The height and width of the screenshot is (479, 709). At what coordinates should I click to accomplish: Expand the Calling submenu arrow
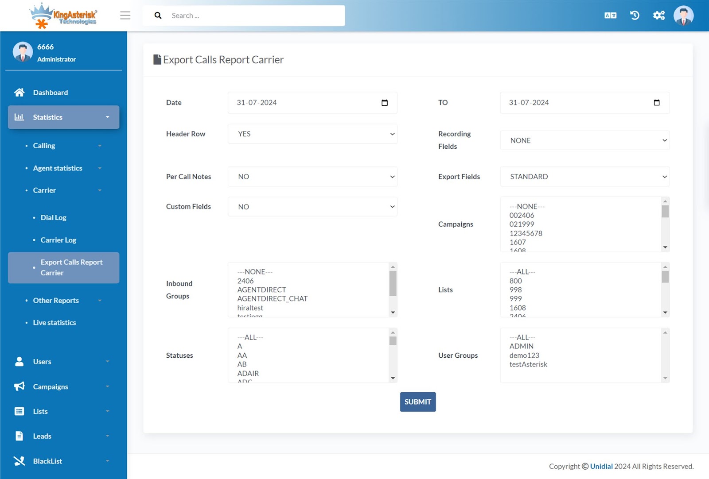click(x=100, y=146)
